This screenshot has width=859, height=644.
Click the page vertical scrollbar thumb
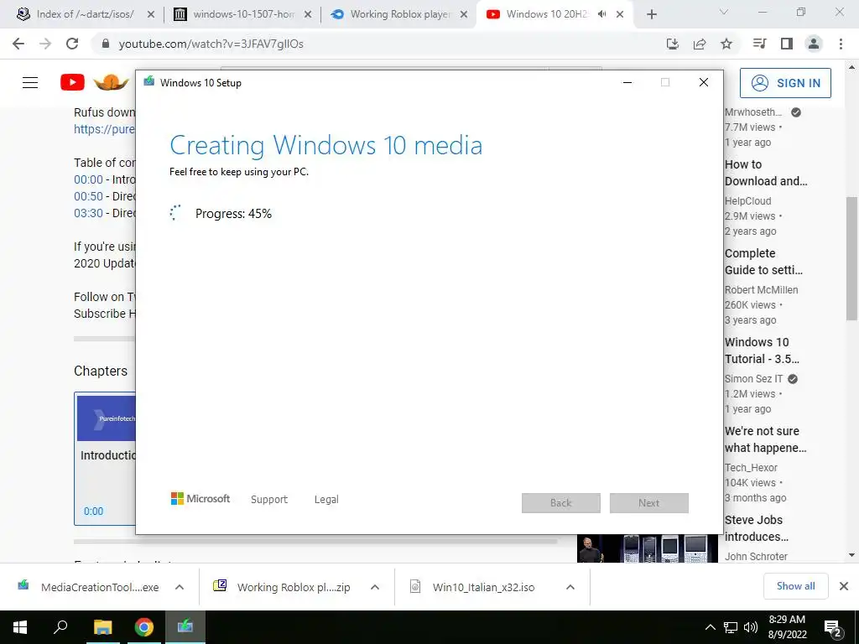pos(852,258)
